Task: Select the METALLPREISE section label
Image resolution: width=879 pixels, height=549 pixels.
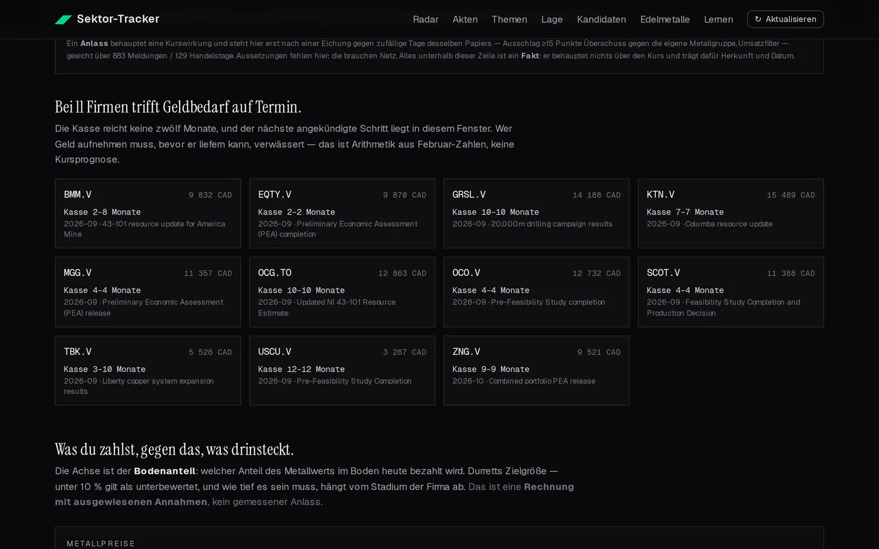Action: [x=101, y=544]
